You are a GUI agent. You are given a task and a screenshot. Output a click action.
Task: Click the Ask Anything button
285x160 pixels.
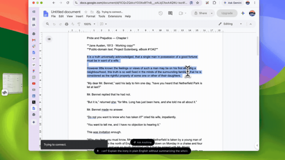pyautogui.click(x=142, y=143)
